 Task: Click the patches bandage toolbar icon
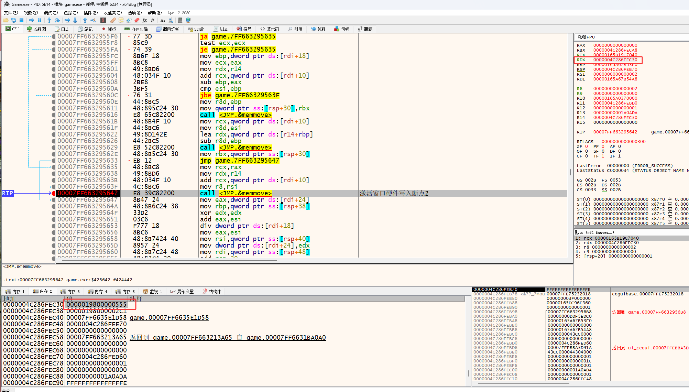[113, 20]
